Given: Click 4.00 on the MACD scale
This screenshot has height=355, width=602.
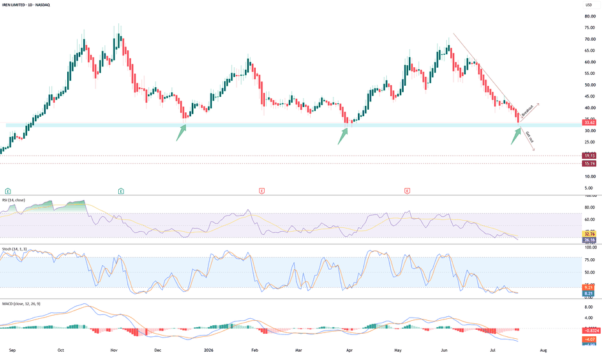Looking at the screenshot, I should [588, 318].
